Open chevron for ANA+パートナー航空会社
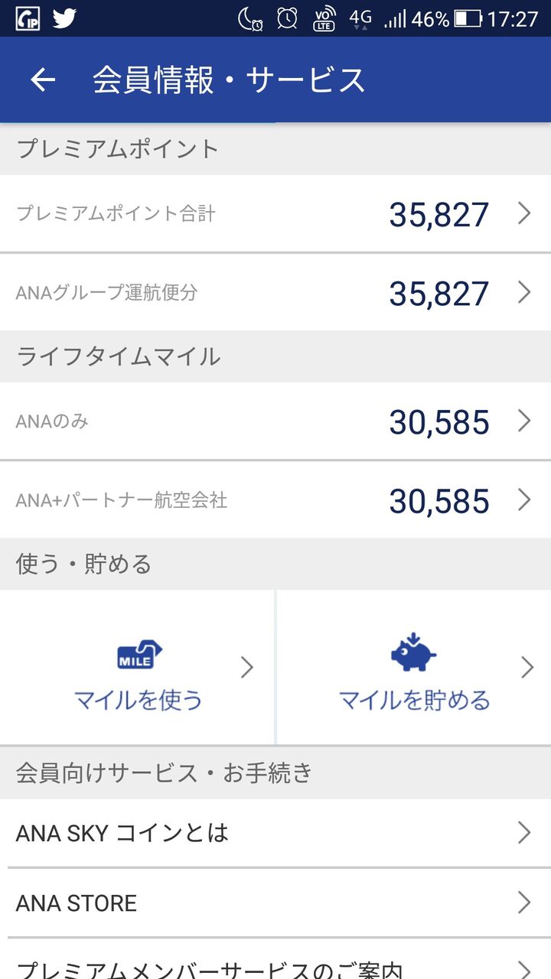 (524, 500)
